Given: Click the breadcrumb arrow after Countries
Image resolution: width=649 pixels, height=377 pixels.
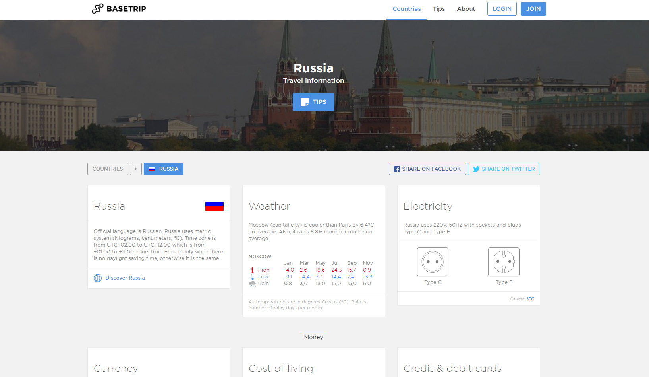Looking at the screenshot, I should [136, 169].
